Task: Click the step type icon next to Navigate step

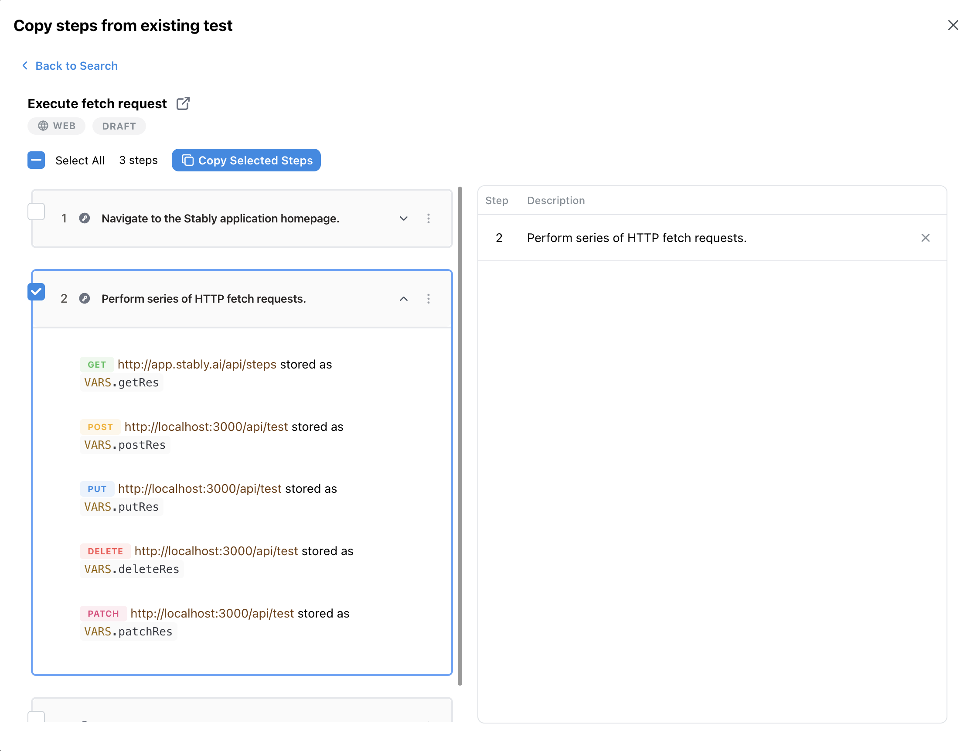Action: coord(84,218)
